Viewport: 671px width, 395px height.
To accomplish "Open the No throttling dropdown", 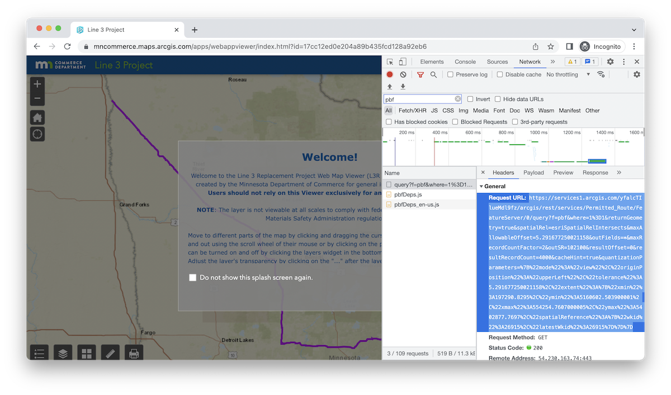I will 568,74.
